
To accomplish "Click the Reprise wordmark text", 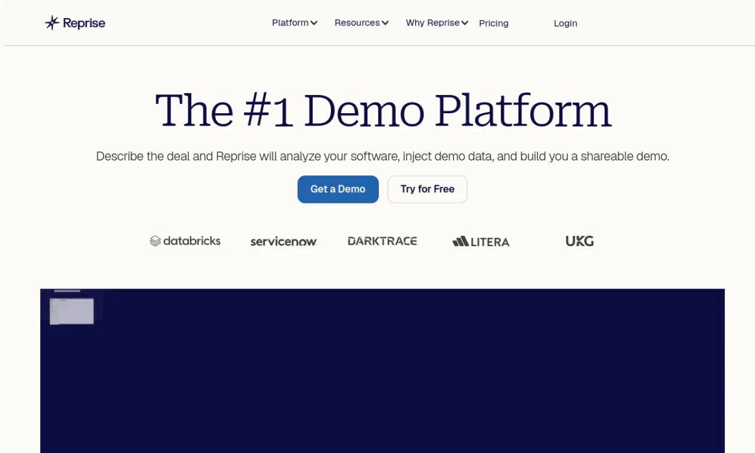I will (84, 23).
